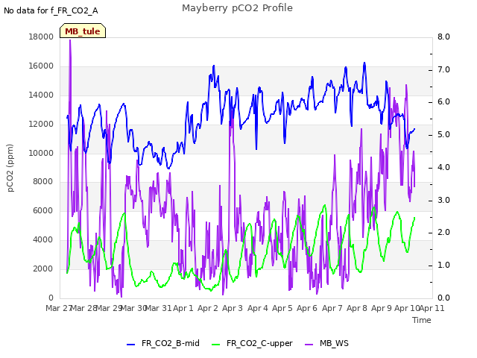Click the 14000 left axis tick label
477x358 pixels.
(41, 95)
